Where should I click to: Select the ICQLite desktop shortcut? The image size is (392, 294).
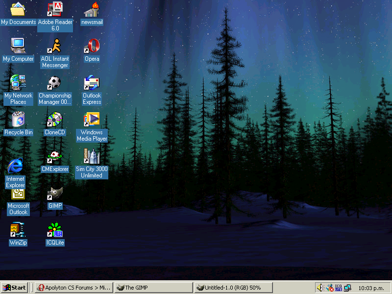pyautogui.click(x=55, y=230)
